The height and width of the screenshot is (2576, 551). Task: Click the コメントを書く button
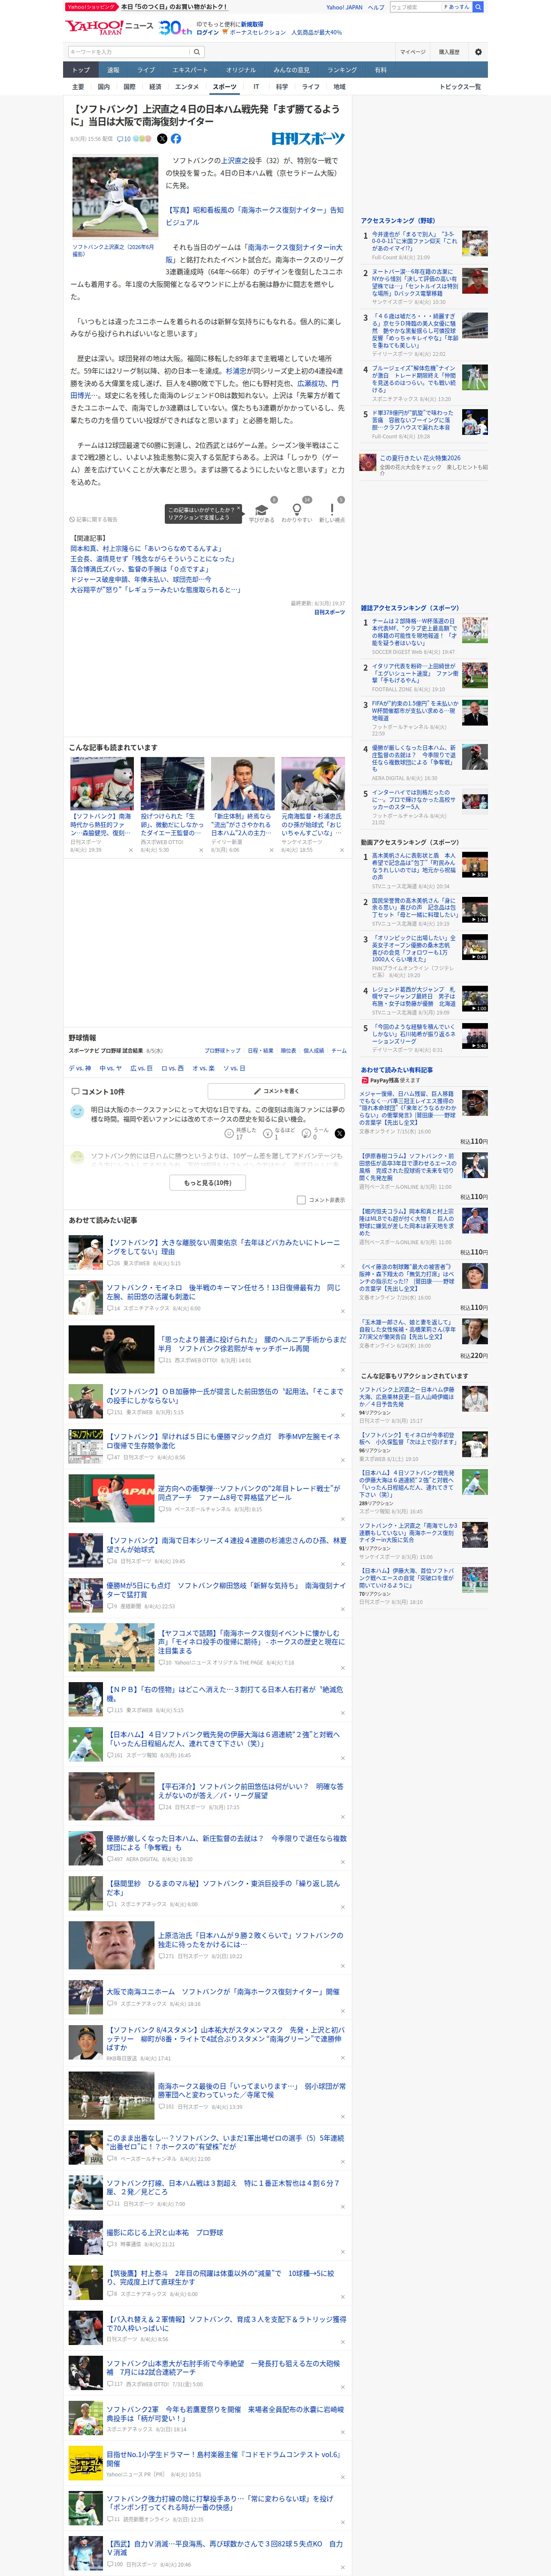pyautogui.click(x=275, y=1091)
